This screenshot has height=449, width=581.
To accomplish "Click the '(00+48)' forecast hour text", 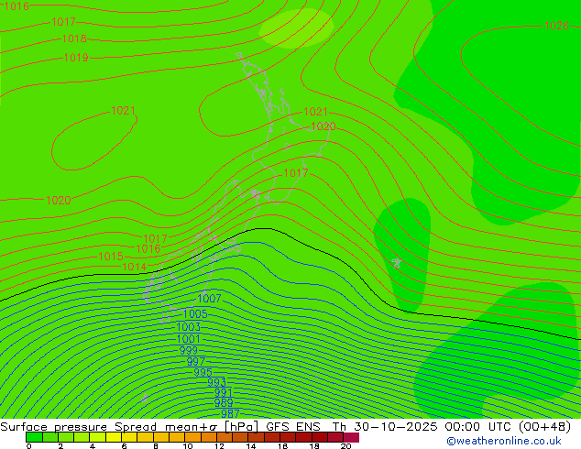I will point(544,427).
